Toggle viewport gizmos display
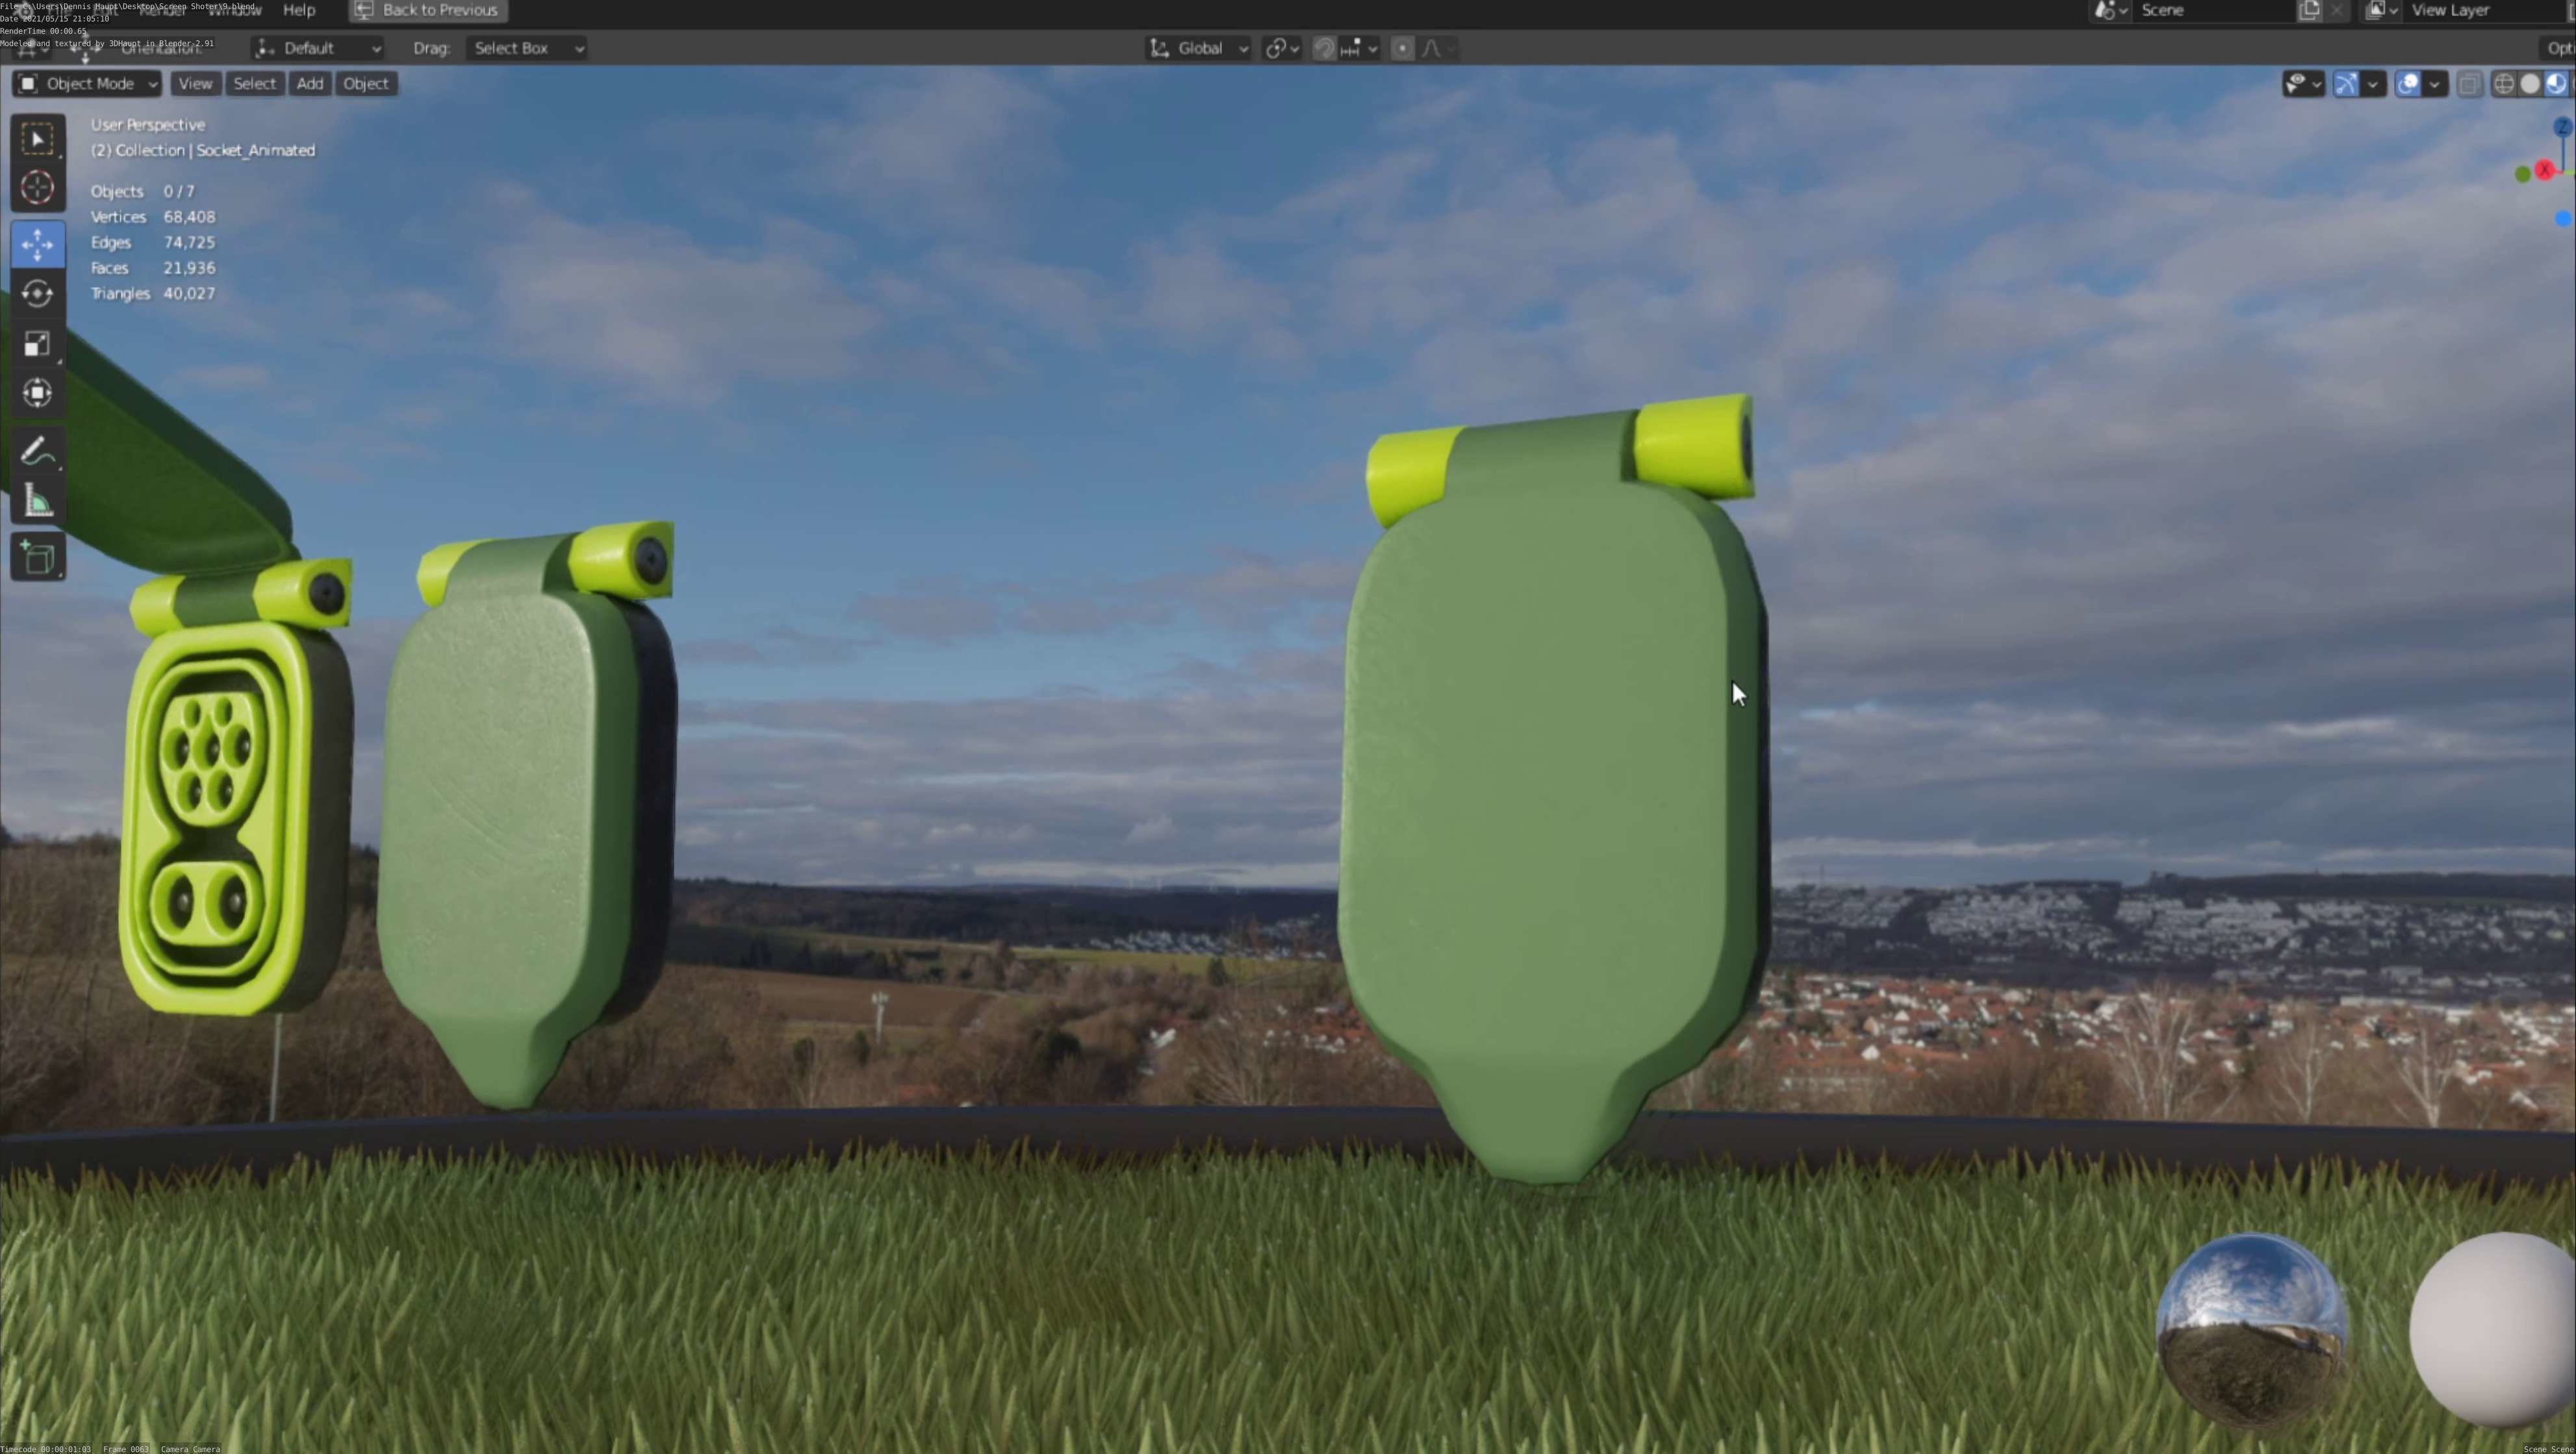 (2346, 84)
